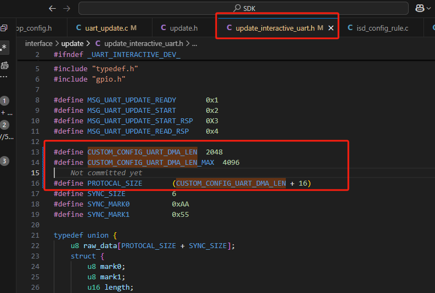Click the SYNC_MARK0 macro name

coord(109,204)
